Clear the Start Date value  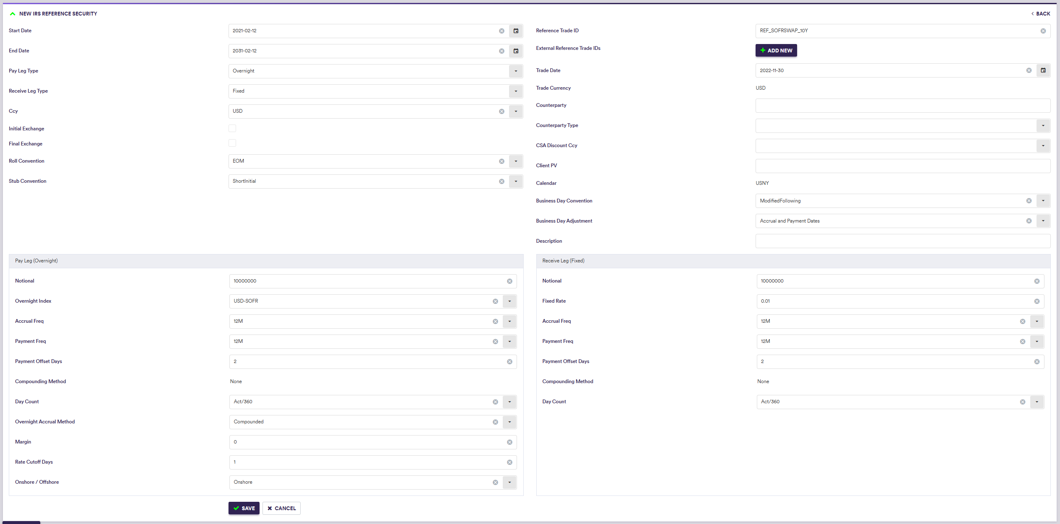(501, 31)
